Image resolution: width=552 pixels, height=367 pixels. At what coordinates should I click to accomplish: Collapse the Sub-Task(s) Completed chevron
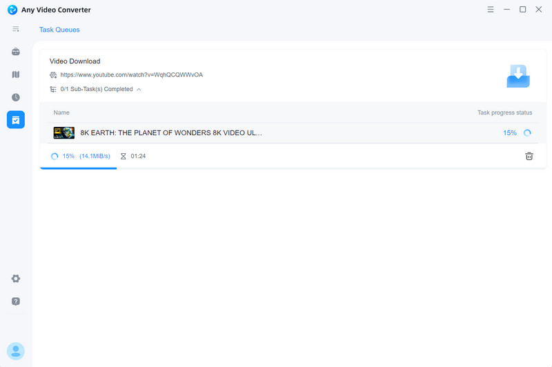point(139,90)
